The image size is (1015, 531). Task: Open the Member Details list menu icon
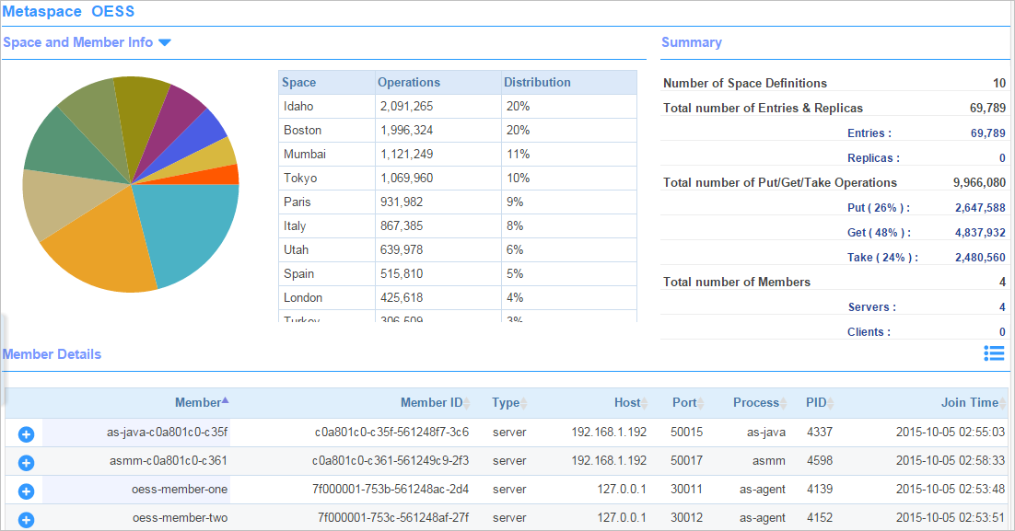993,353
